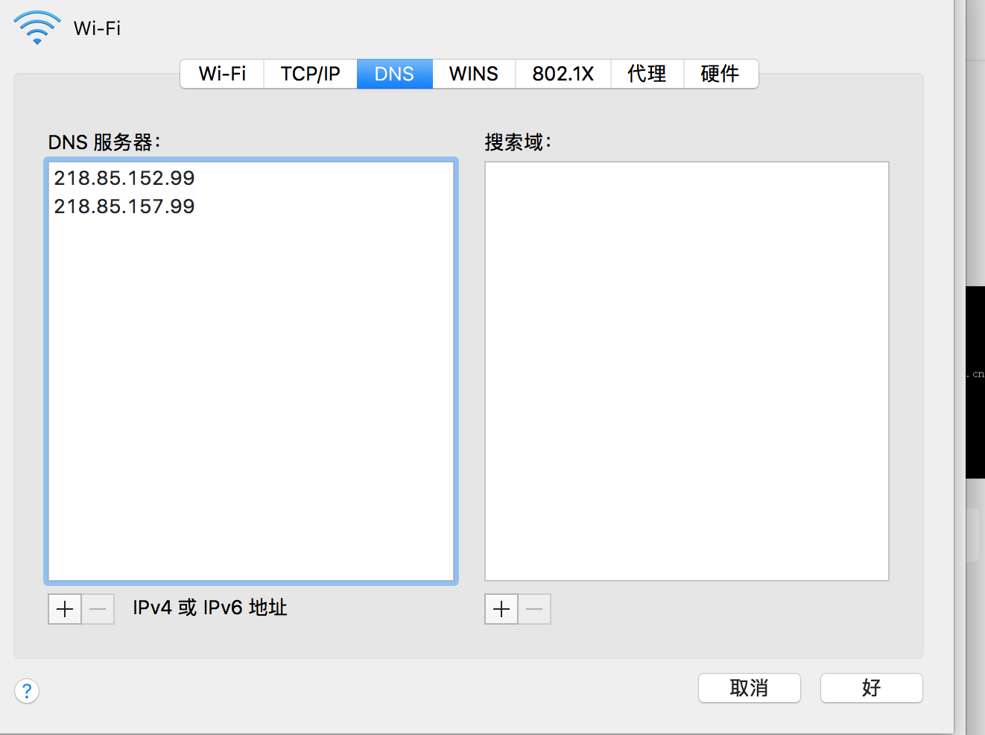The width and height of the screenshot is (985, 735).
Task: Switch to the 硬件 (Hardware) tab
Action: tap(720, 74)
